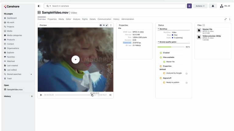
Task: Expand Stored searches submenu arrow
Action: pyautogui.click(x=31, y=74)
